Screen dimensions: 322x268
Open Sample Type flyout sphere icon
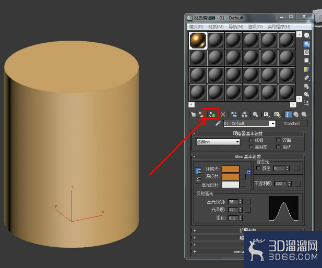[x=306, y=35]
